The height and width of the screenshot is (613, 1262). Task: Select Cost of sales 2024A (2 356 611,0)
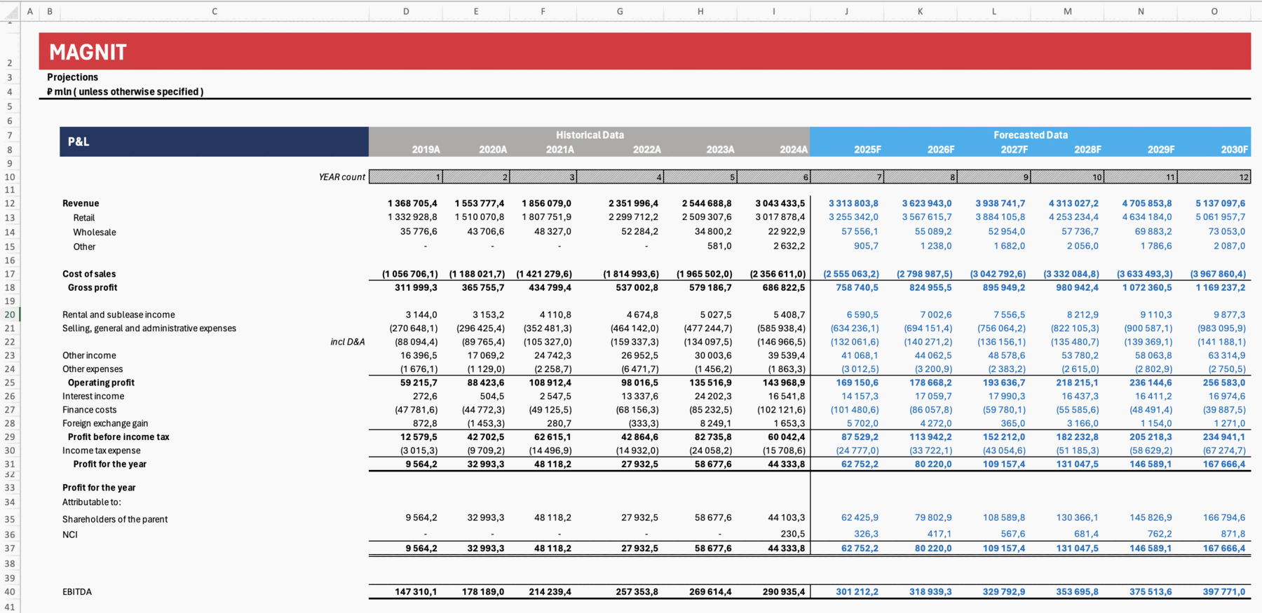[778, 274]
